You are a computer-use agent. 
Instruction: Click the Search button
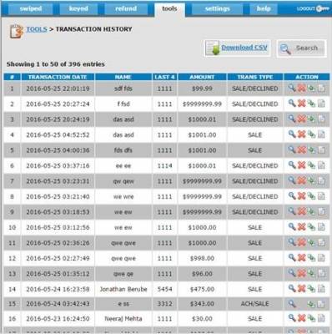(301, 48)
